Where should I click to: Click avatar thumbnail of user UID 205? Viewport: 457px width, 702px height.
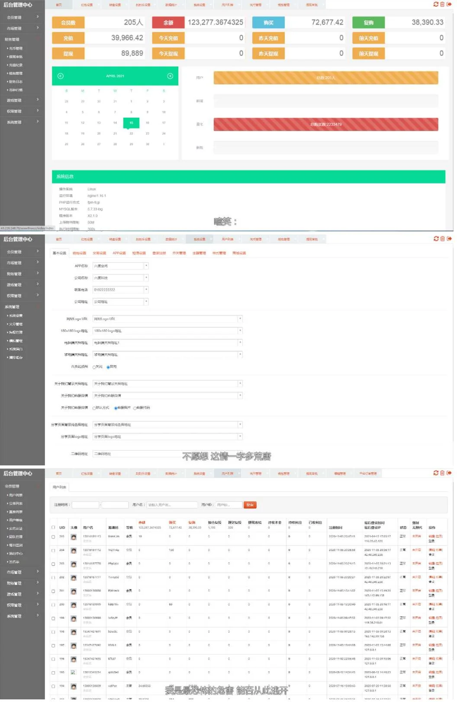click(x=74, y=537)
